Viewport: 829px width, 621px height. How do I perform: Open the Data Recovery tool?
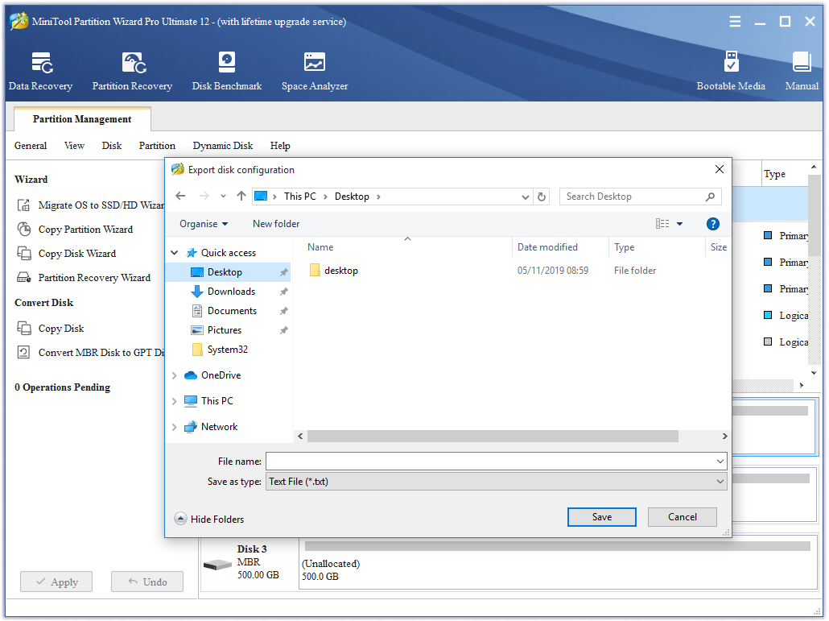(40, 69)
